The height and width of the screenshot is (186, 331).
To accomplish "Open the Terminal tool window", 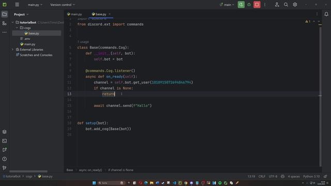I will coord(5,141).
